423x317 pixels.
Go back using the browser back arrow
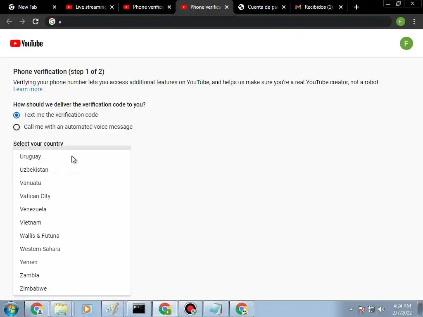[9, 21]
